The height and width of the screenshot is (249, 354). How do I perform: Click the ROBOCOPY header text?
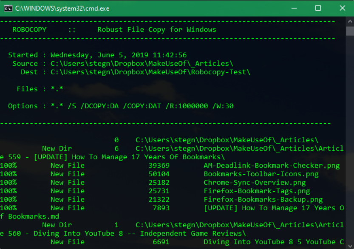[x=29, y=30]
